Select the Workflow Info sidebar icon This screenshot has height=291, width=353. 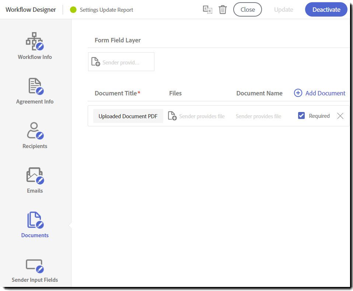pyautogui.click(x=35, y=41)
